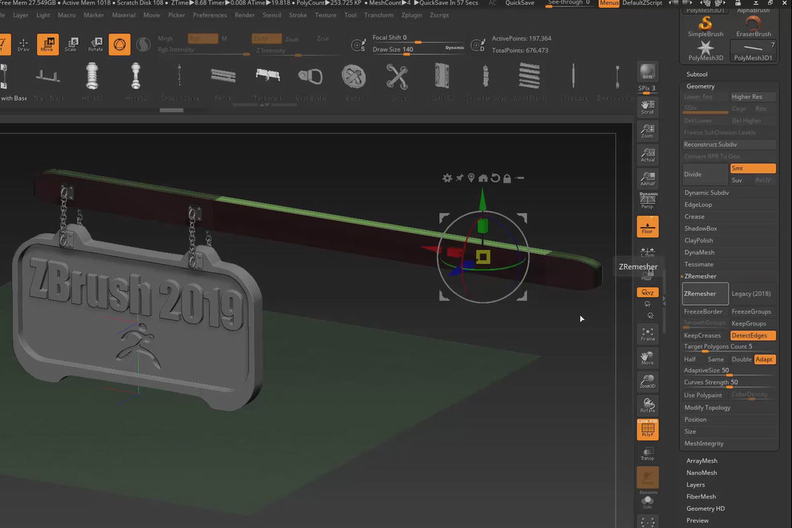
Task: Pick the Stitch insert mesh
Action: tap(397, 82)
